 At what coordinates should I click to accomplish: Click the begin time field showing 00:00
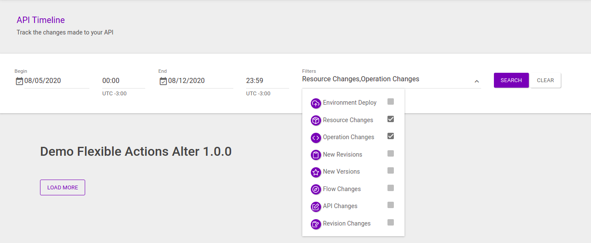click(123, 81)
